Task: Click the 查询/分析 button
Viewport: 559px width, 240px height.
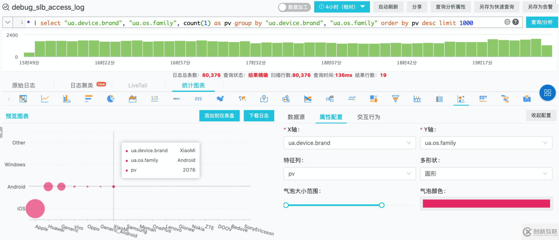Action: (x=542, y=22)
